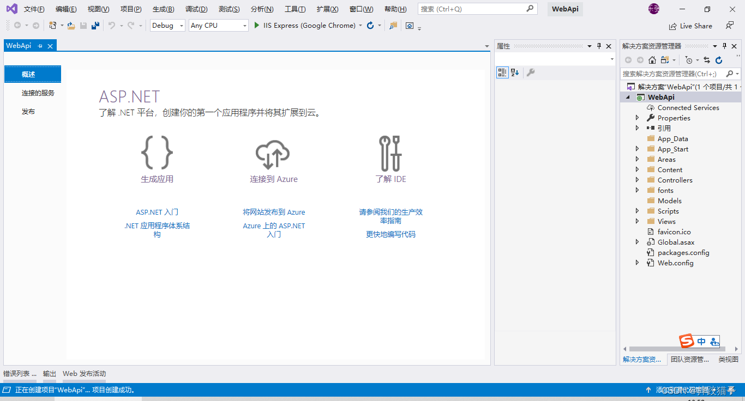Image resolution: width=745 pixels, height=401 pixels.
Task: Click the browser refresh icon in toolbar
Action: (371, 26)
